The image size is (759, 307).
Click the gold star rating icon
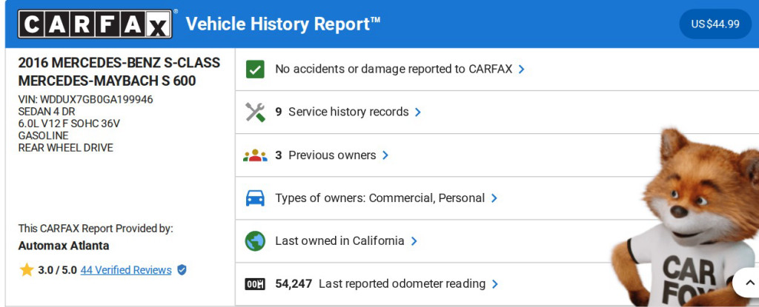(x=27, y=270)
